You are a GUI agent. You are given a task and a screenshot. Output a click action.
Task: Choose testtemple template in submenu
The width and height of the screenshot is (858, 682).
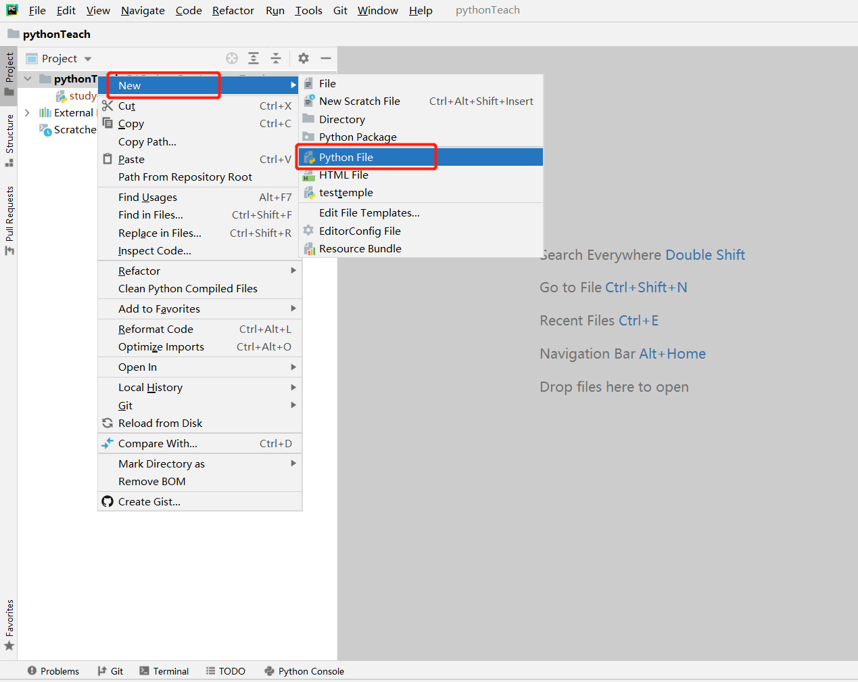[x=421, y=192]
